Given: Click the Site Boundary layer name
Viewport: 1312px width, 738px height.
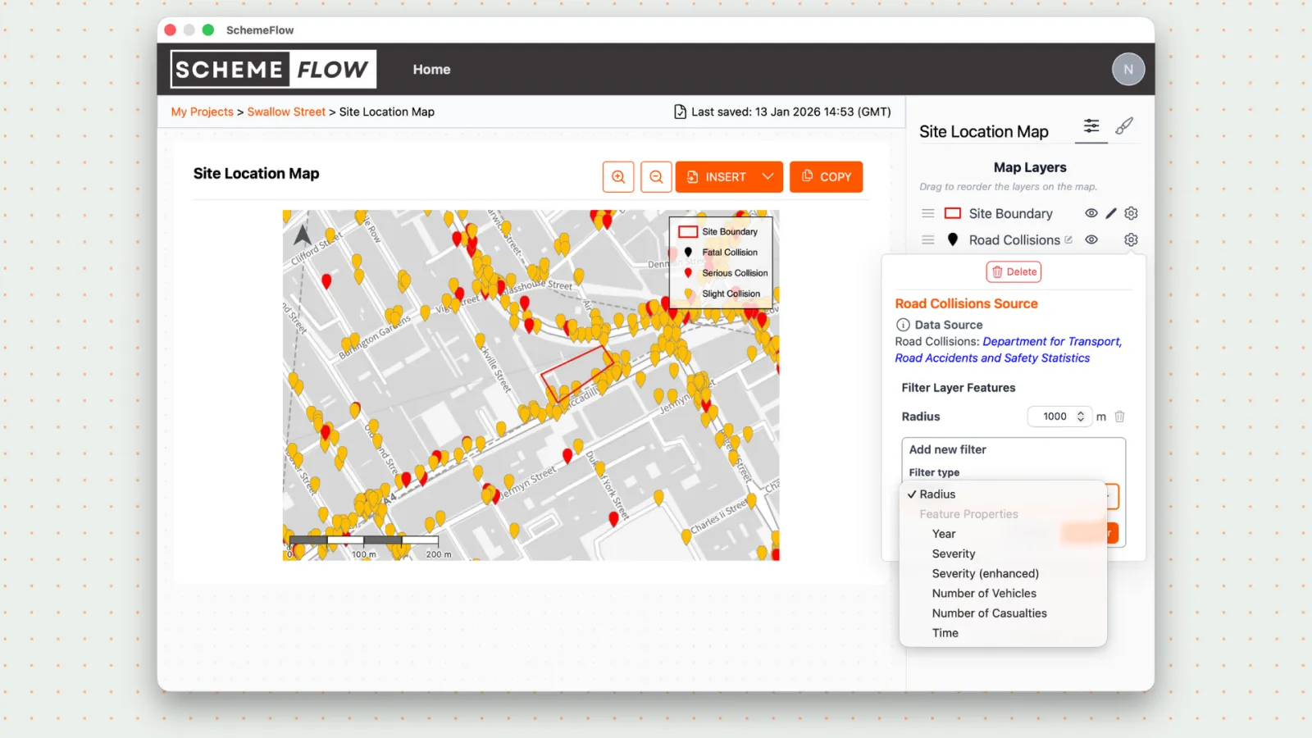Looking at the screenshot, I should [x=1010, y=213].
